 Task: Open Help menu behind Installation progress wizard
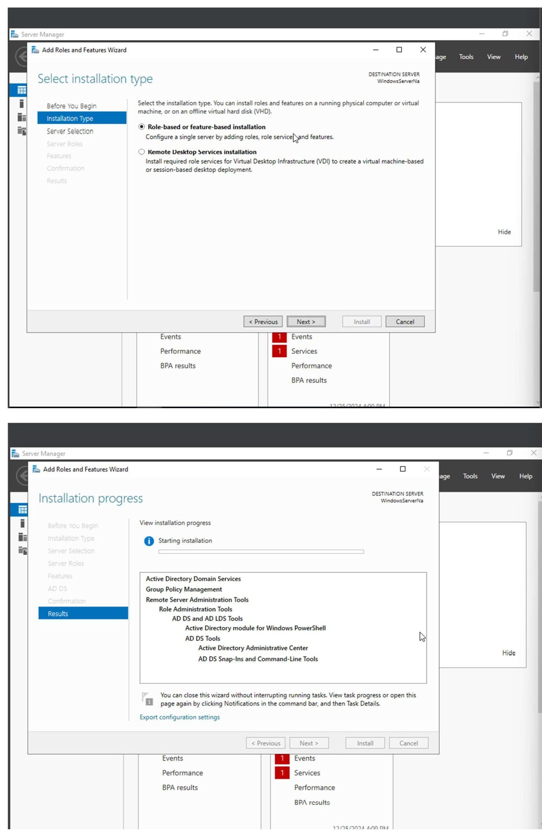pyautogui.click(x=525, y=476)
